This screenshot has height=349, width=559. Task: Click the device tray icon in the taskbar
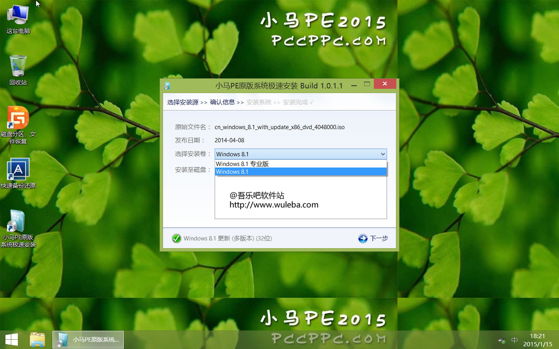click(502, 340)
